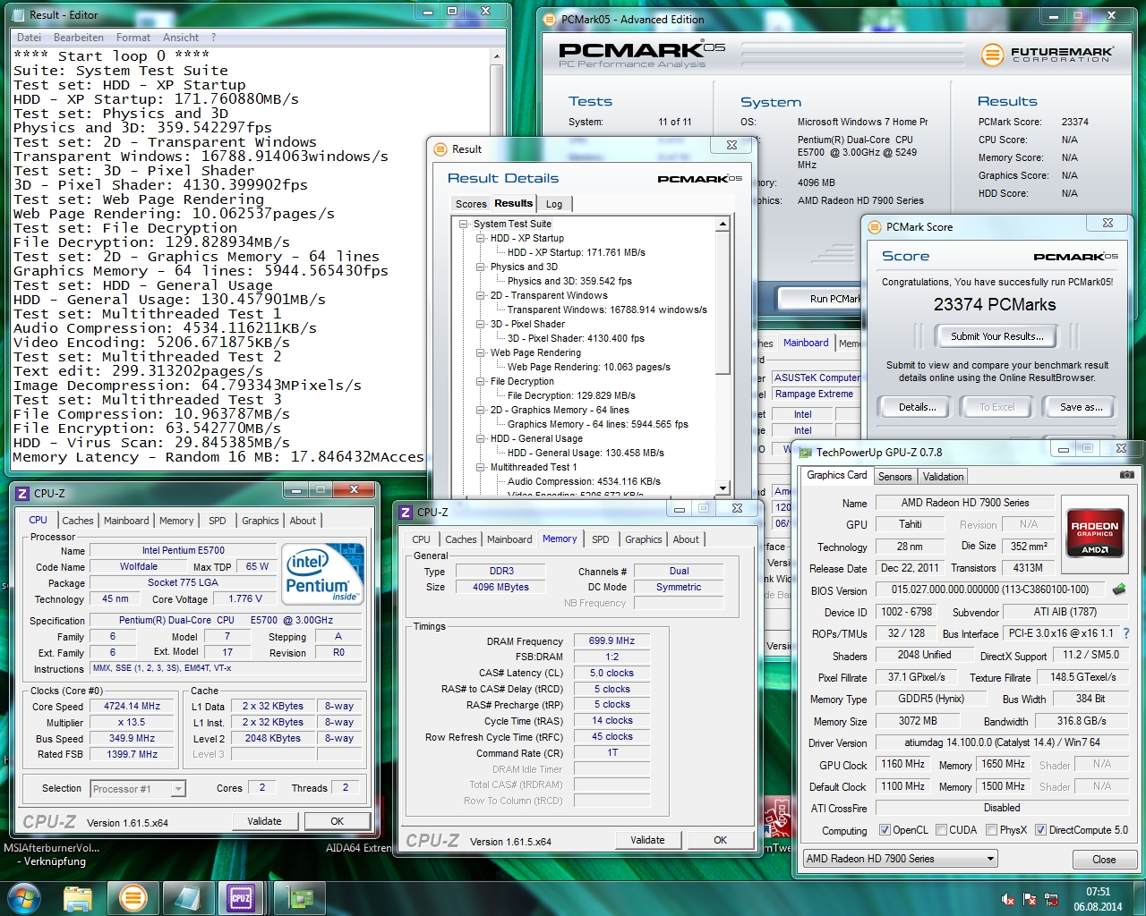Switch to the SPD tab in CPU-Z Memory window
1146x916 pixels.
(601, 539)
